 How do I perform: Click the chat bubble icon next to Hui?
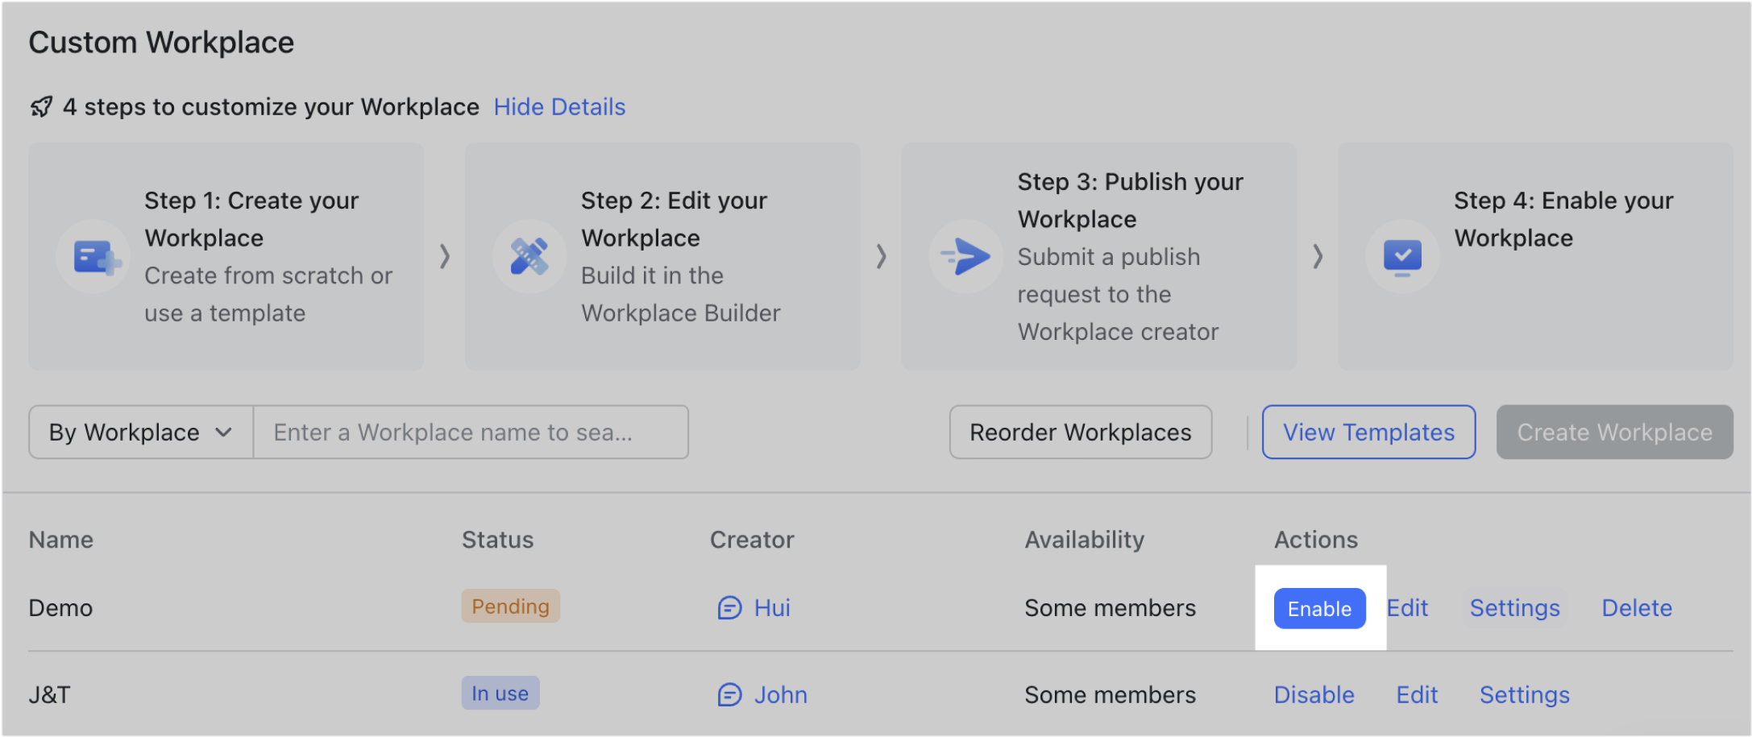727,608
